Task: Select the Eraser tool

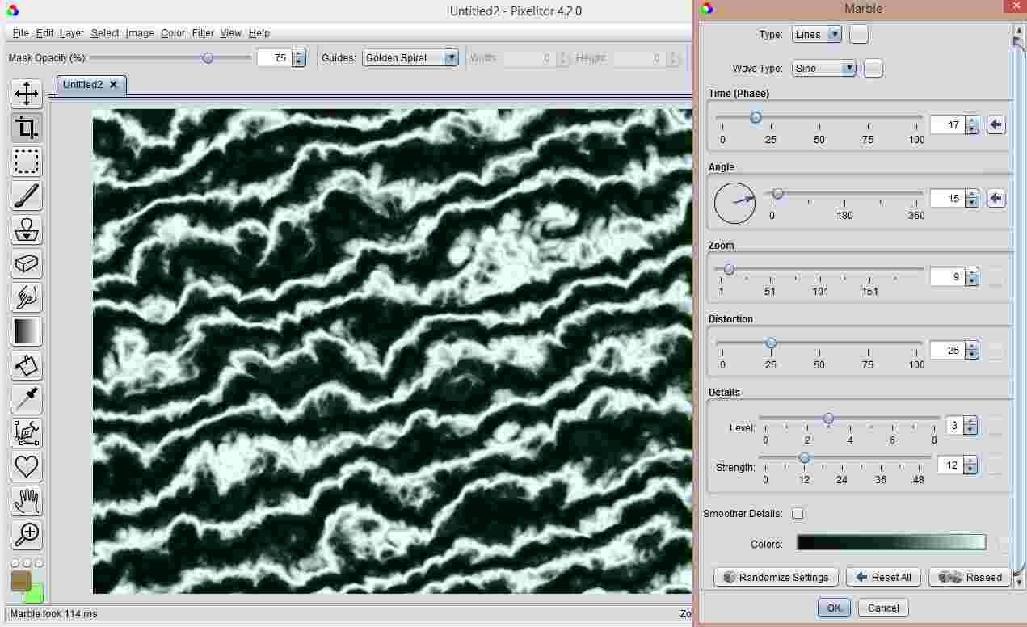Action: click(x=27, y=263)
